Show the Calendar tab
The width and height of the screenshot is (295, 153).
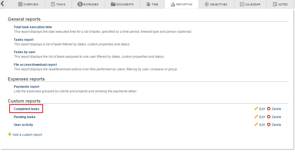(x=250, y=4)
